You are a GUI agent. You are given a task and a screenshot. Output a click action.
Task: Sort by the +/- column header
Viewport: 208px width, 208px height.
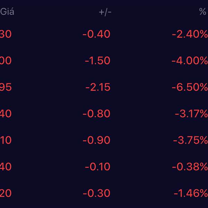[105, 12]
